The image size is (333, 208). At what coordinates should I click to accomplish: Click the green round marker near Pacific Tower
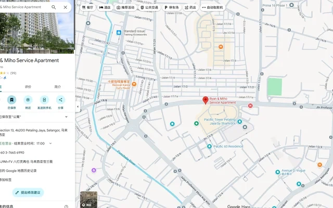(x=197, y=123)
